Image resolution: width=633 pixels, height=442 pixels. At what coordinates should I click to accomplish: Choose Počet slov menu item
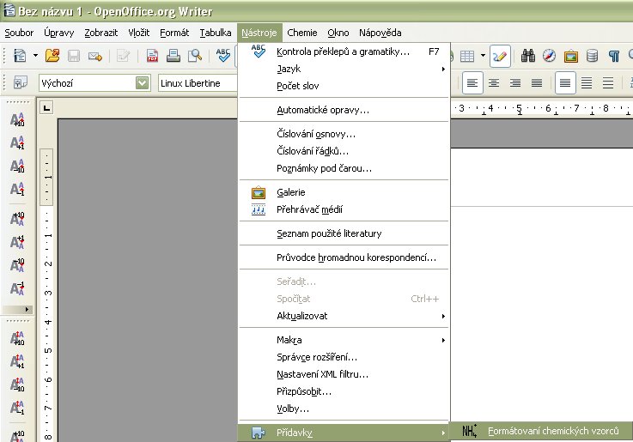[x=344, y=86]
